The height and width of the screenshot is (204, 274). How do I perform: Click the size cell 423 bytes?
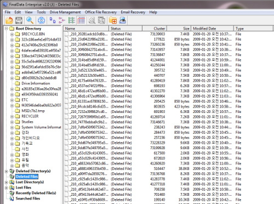point(182,106)
